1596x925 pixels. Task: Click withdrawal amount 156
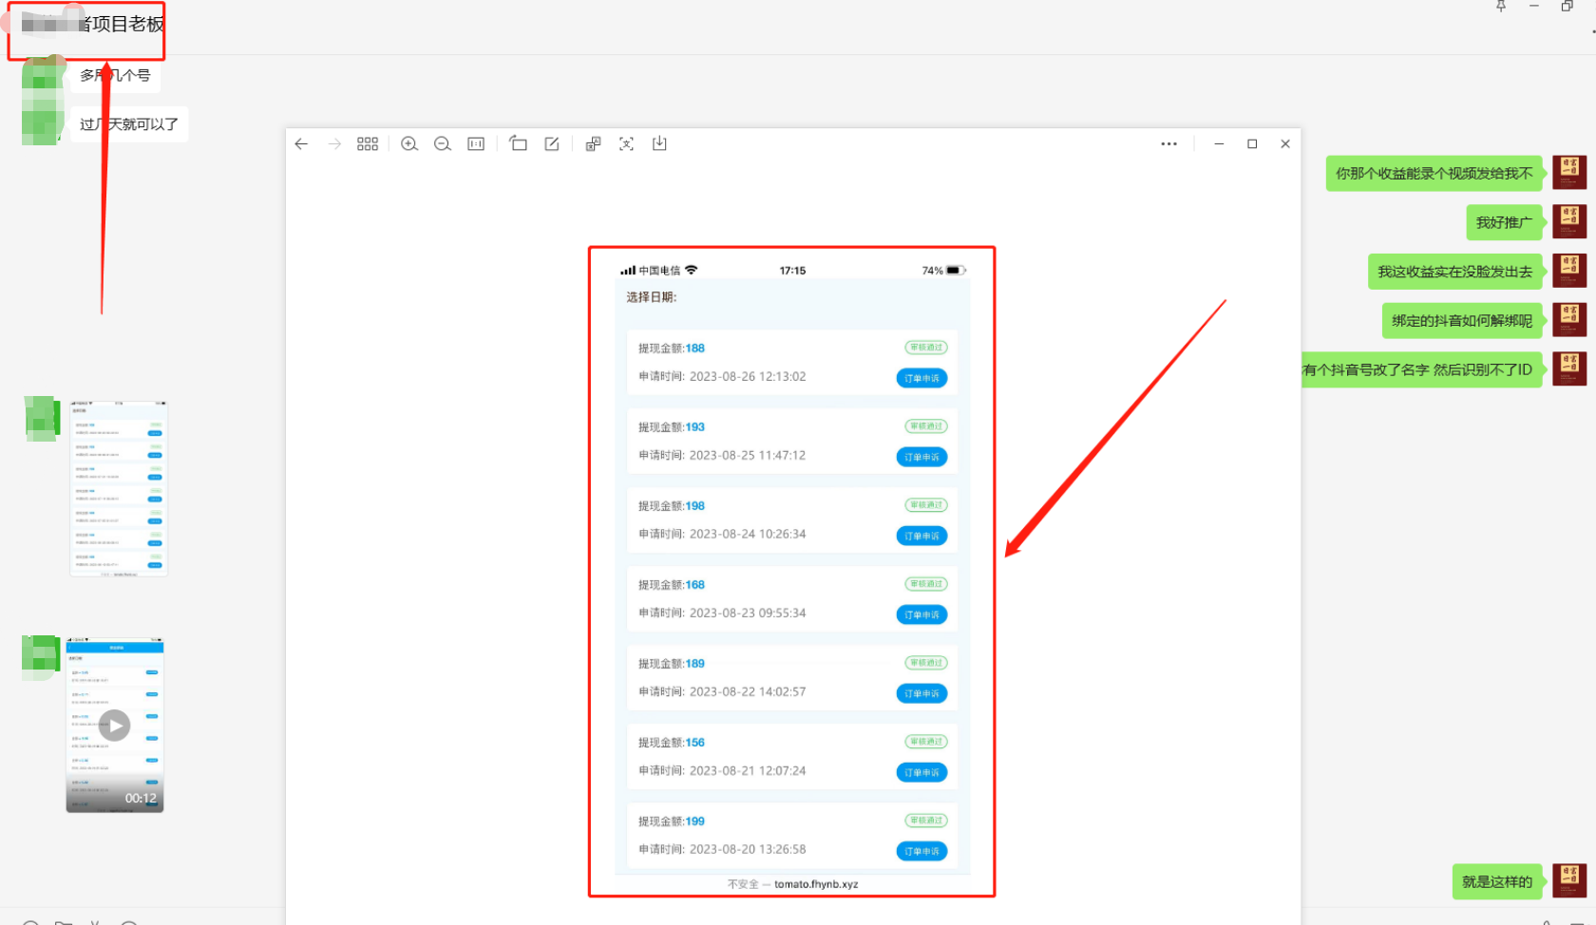695,743
